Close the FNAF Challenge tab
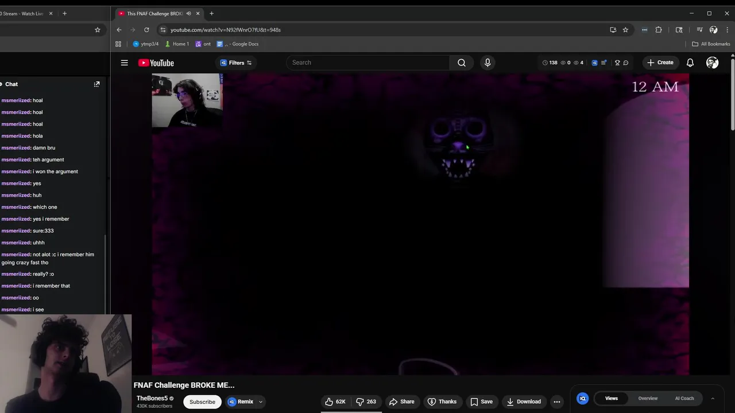735x413 pixels. 198,14
